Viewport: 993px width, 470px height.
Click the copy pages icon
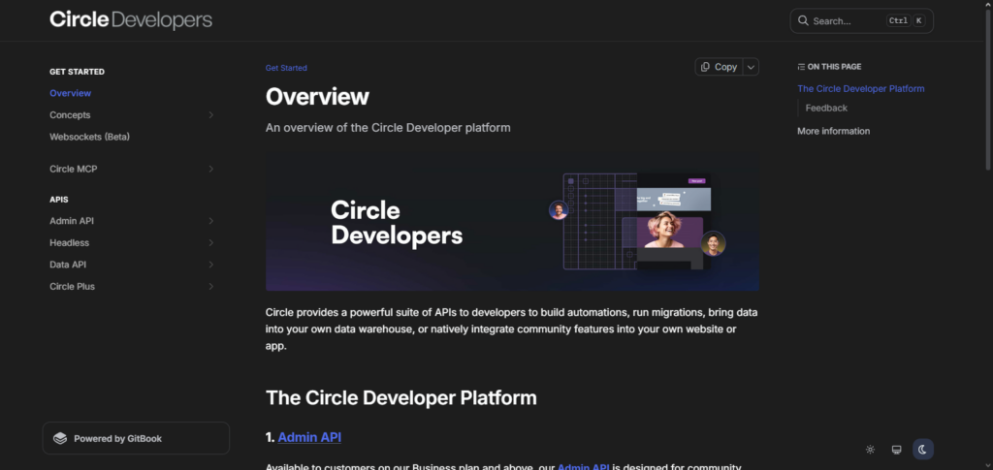coord(706,67)
